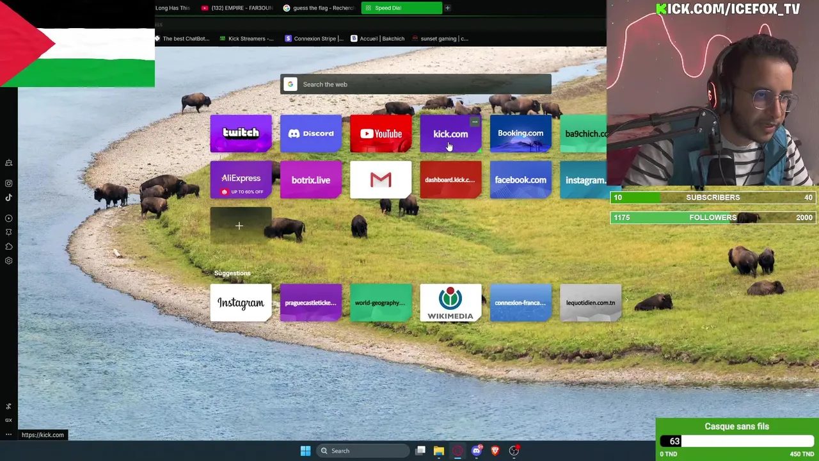Open the sunset gaming bookmark
The width and height of the screenshot is (819, 461).
[440, 38]
